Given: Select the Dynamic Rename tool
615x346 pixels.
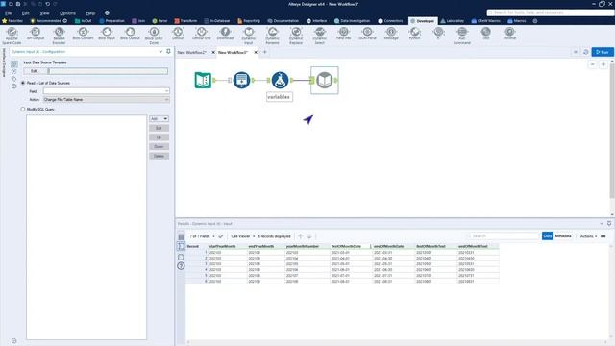Looking at the screenshot, I should [272, 36].
